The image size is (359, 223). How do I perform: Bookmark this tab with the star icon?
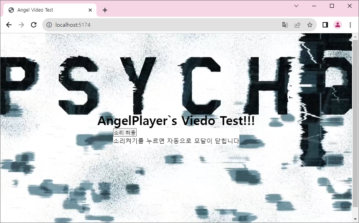point(309,25)
